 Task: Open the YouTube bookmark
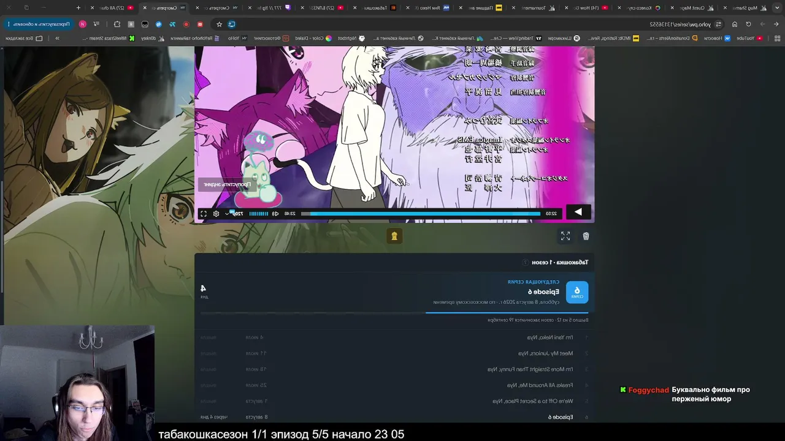coord(749,38)
